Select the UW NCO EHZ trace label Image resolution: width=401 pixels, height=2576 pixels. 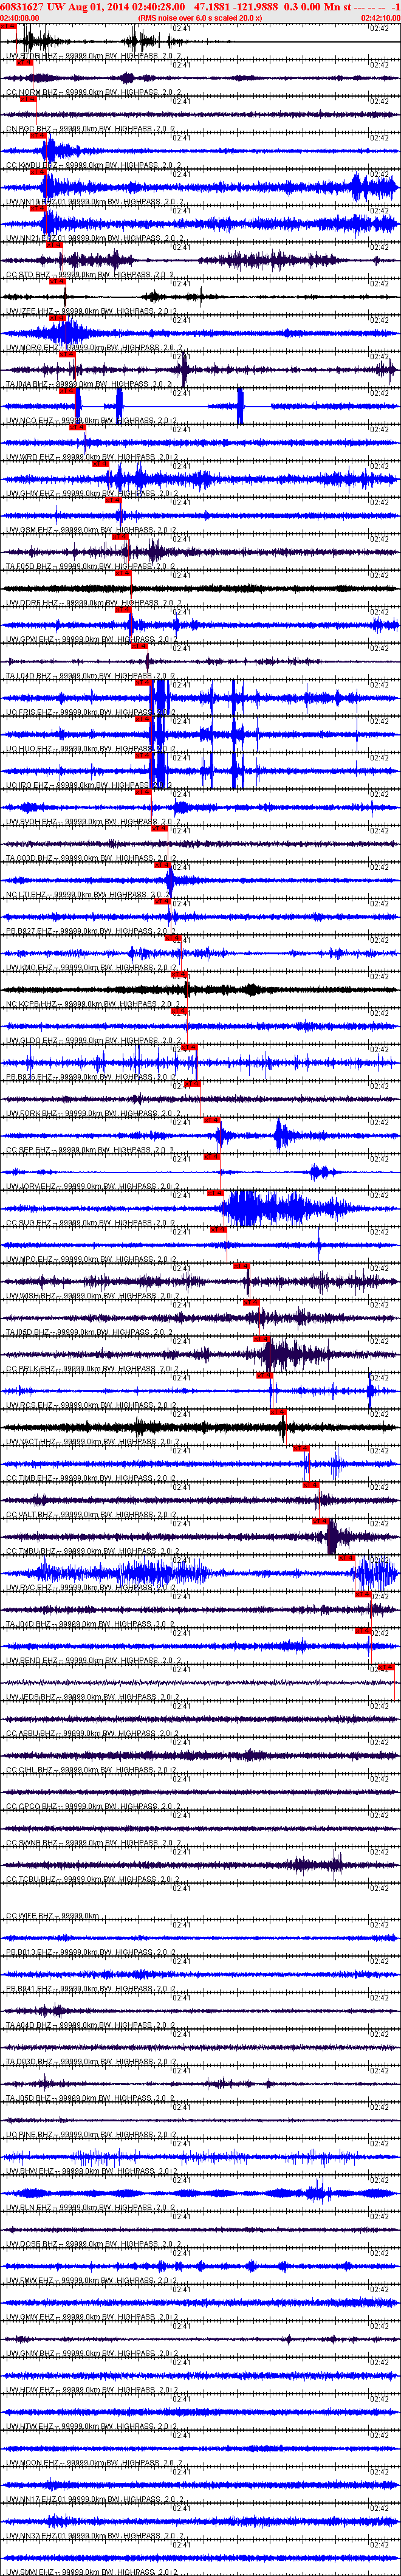[92, 421]
